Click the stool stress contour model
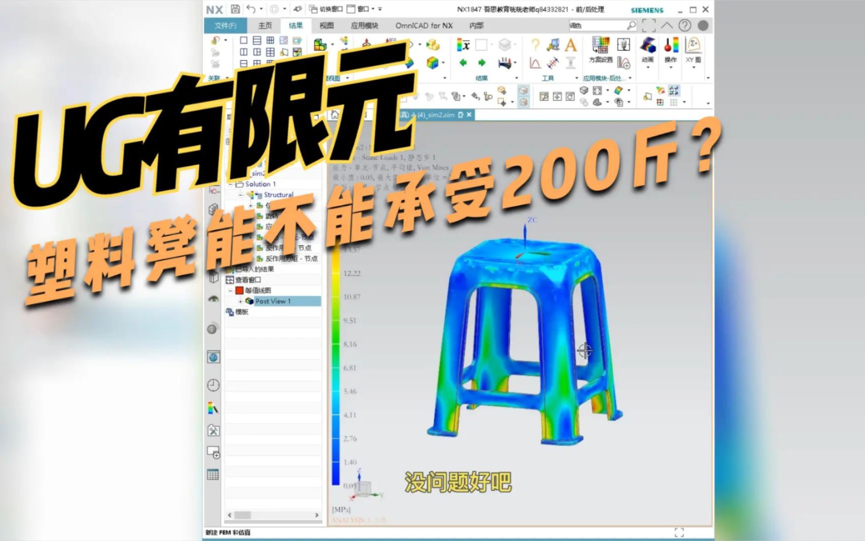This screenshot has width=865, height=541. tap(524, 341)
